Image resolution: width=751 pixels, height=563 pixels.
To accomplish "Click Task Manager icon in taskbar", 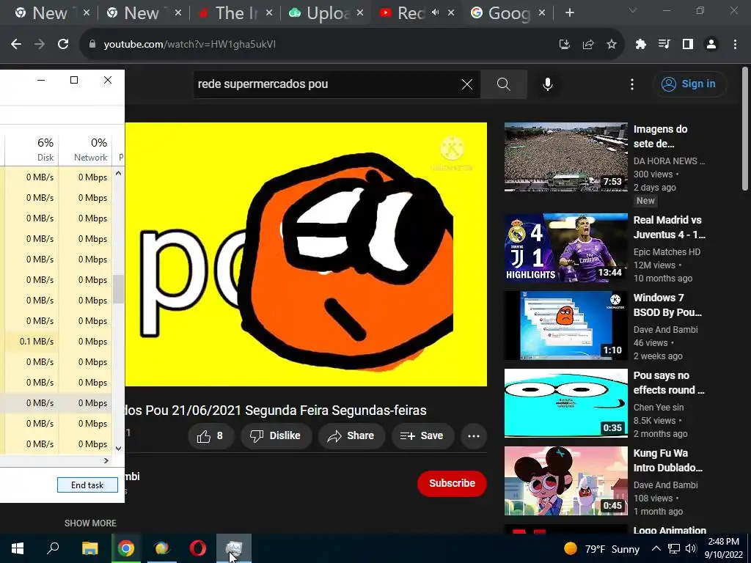I will click(x=234, y=548).
